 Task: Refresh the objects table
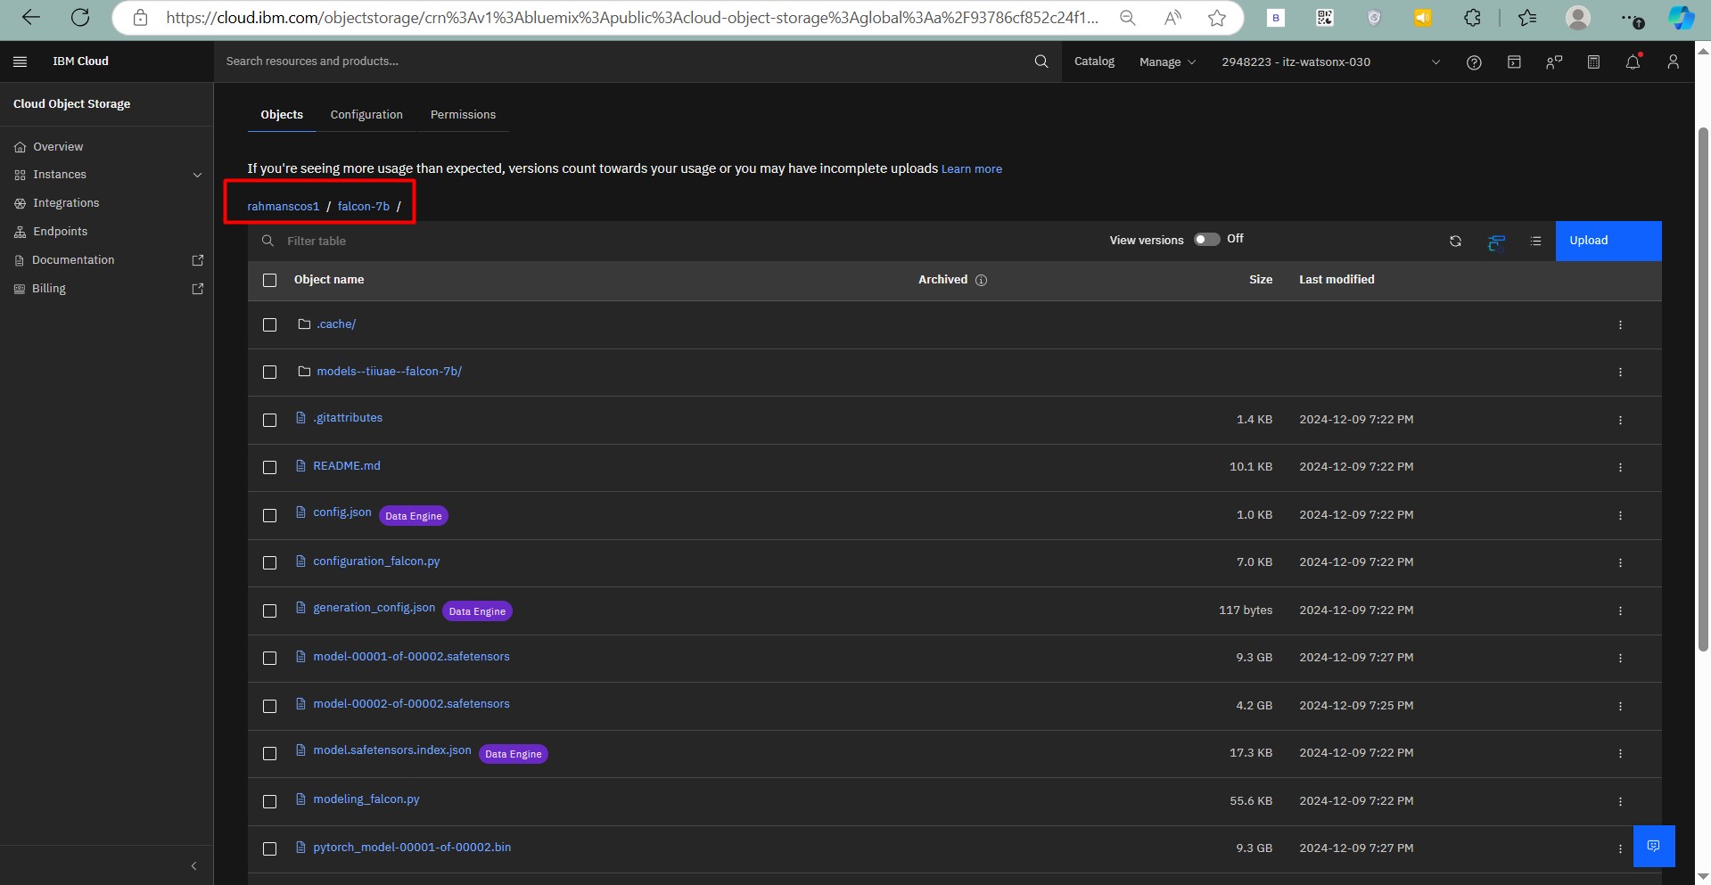1455,242
